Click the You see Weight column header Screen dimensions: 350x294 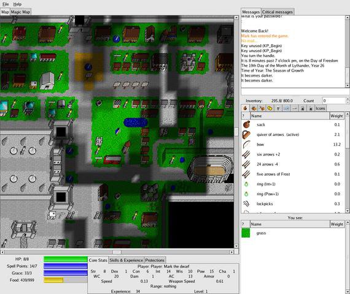tap(336, 224)
